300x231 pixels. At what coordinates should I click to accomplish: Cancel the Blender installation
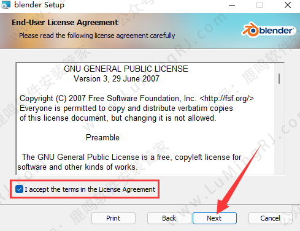(270, 218)
